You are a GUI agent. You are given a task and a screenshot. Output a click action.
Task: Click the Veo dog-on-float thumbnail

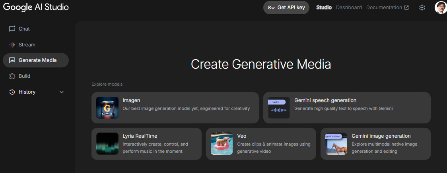tap(222, 144)
